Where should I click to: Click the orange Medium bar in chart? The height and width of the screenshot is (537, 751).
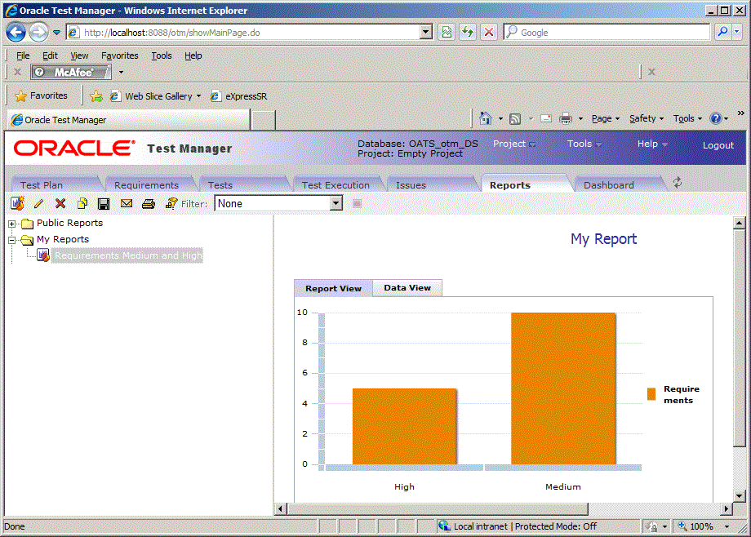562,388
